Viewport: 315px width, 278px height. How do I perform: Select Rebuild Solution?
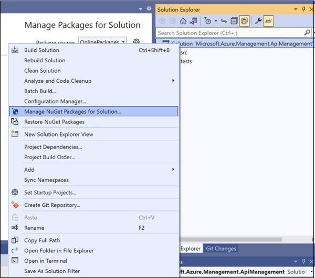[x=93, y=60]
